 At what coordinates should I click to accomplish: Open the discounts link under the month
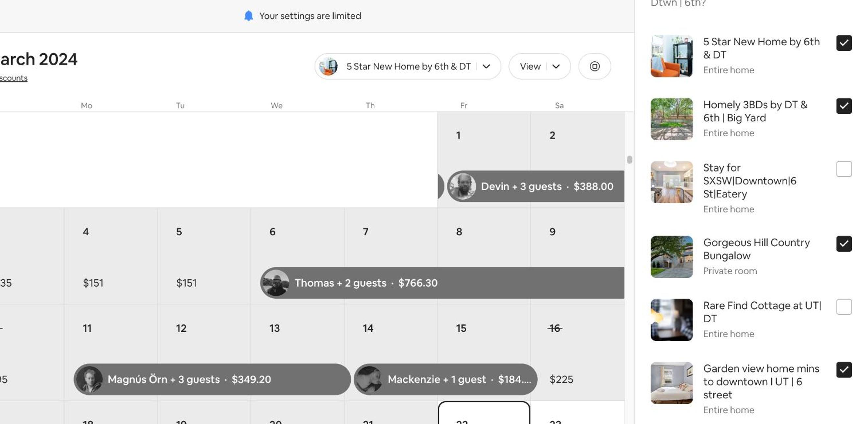click(x=13, y=78)
